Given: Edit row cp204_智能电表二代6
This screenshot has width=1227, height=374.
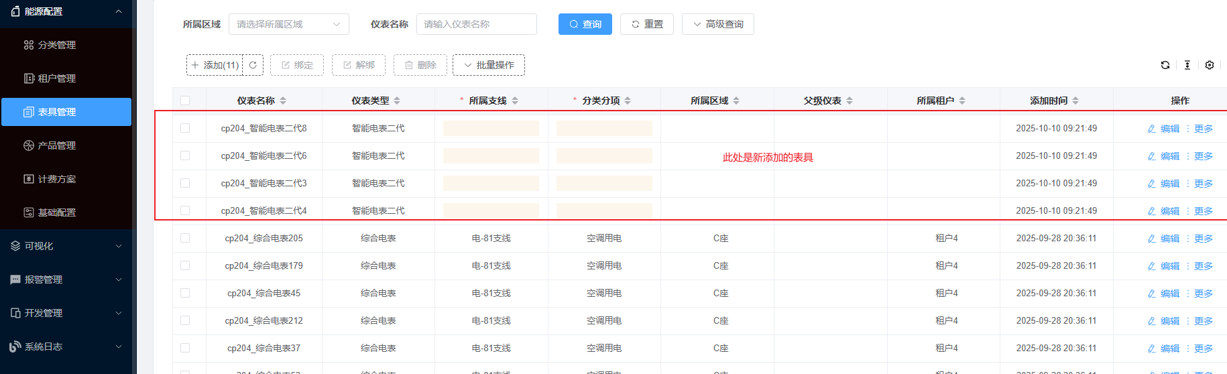Looking at the screenshot, I should coord(1163,156).
